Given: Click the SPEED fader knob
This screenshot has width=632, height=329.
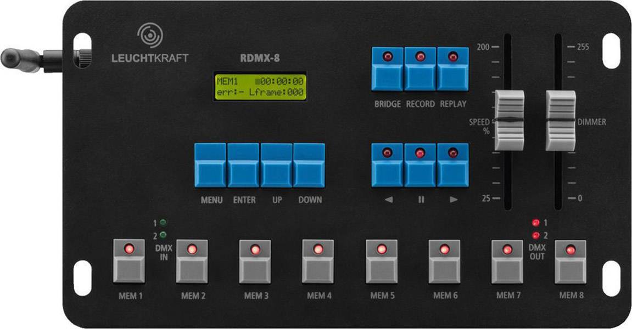Looking at the screenshot, I should [x=508, y=120].
